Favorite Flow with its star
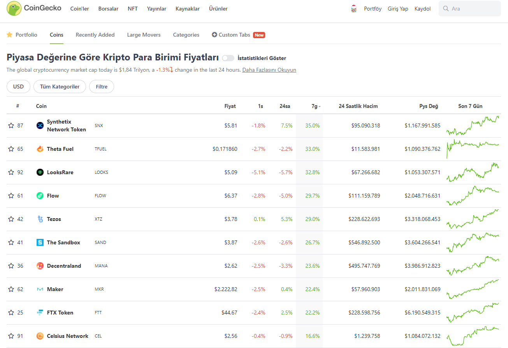508x348 pixels. (x=11, y=196)
